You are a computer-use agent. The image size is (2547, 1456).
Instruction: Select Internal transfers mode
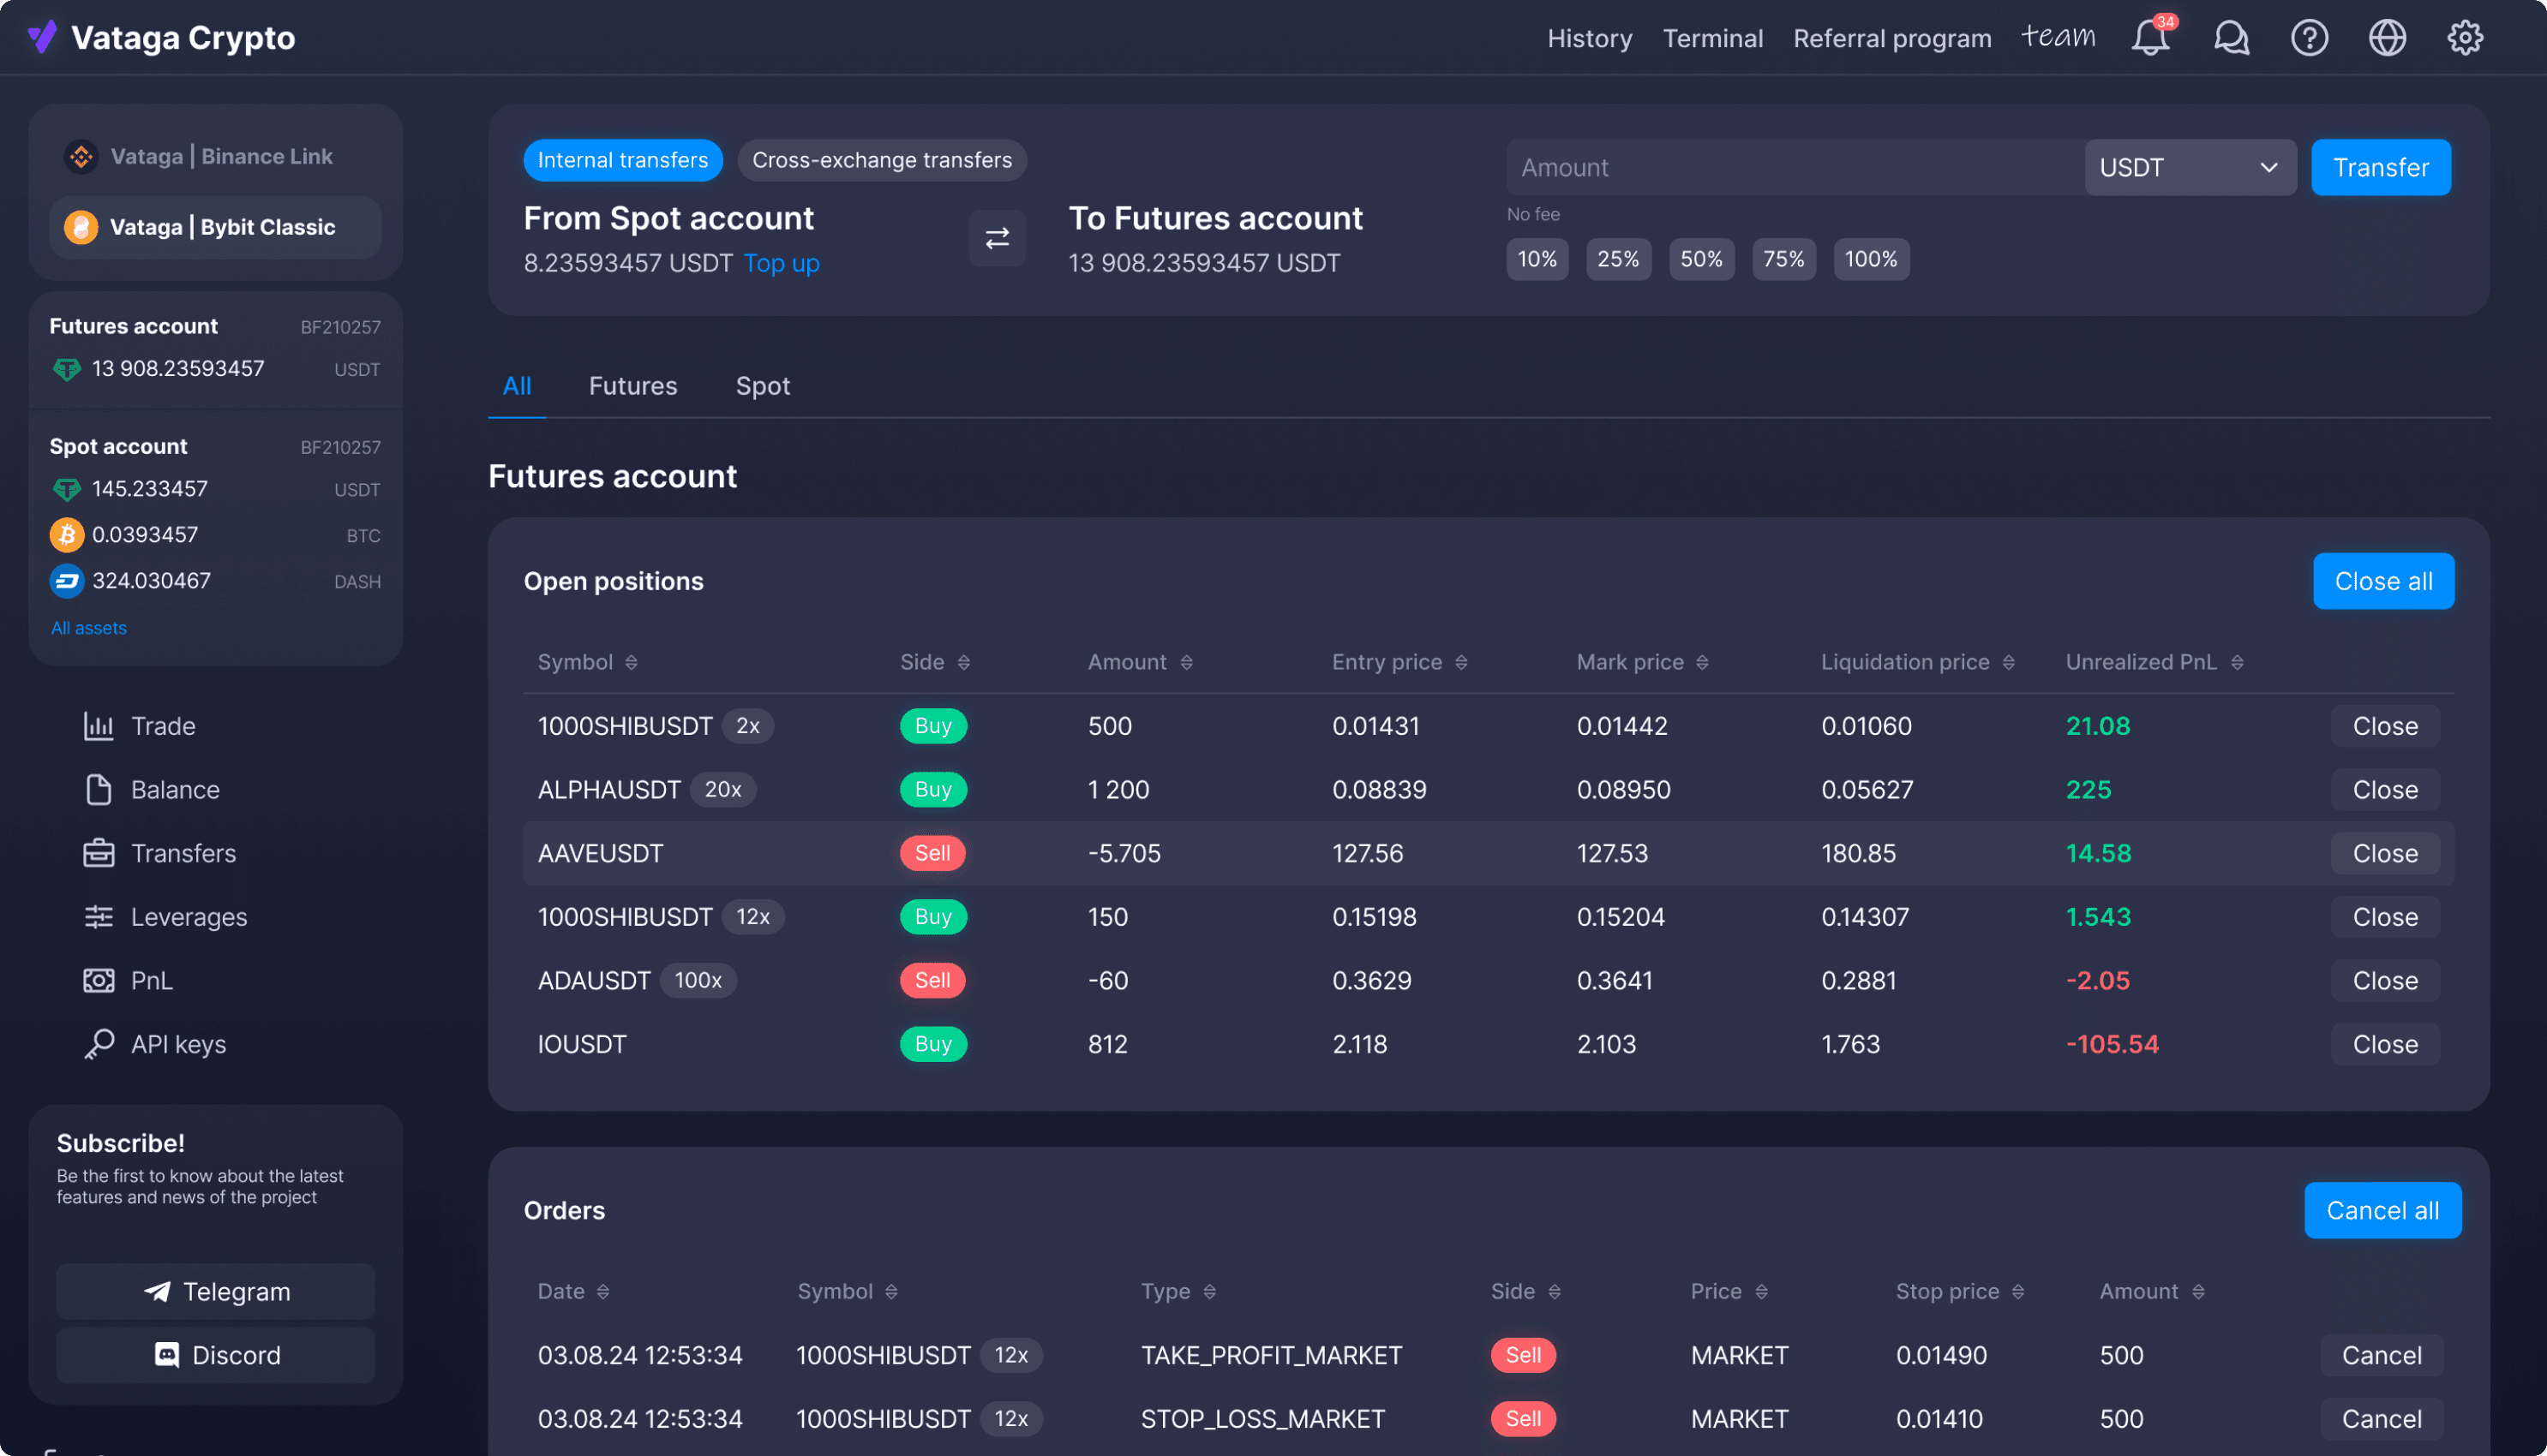pyautogui.click(x=622, y=160)
